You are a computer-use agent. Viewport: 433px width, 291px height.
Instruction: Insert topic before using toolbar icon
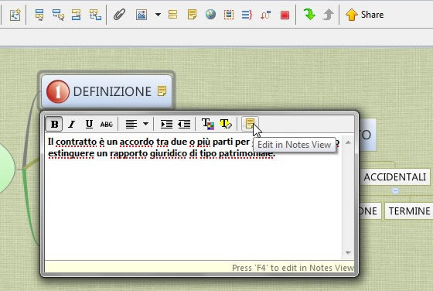point(77,15)
